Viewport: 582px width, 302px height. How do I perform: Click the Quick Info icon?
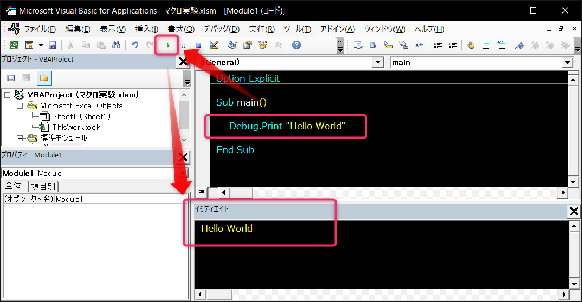click(x=388, y=45)
